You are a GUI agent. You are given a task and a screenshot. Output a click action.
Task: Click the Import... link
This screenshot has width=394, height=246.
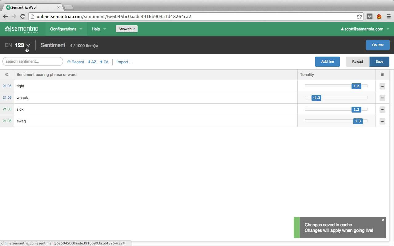click(x=124, y=62)
